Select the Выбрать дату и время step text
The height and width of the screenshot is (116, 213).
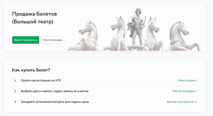click(x=55, y=91)
